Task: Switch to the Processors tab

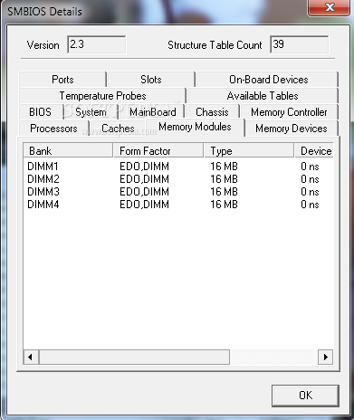Action: pos(53,129)
